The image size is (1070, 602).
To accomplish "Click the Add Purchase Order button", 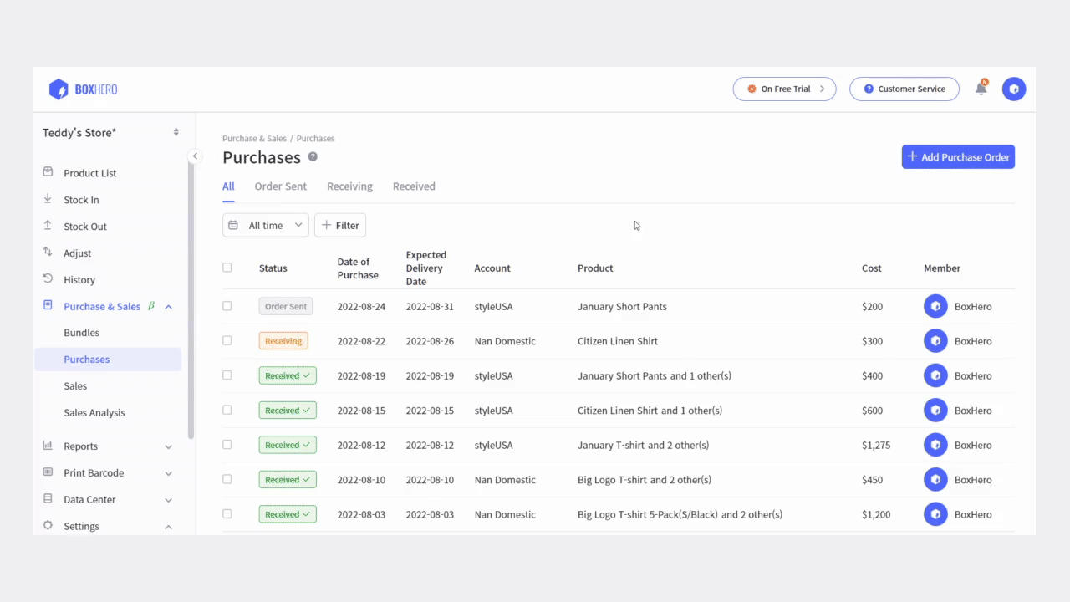I will pyautogui.click(x=958, y=156).
